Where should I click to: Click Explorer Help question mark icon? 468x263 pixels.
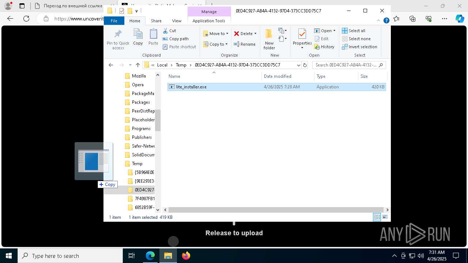(x=386, y=21)
